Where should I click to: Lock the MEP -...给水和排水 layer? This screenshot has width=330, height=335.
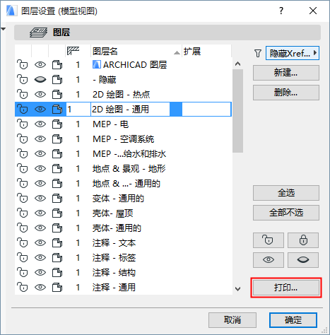23,153
